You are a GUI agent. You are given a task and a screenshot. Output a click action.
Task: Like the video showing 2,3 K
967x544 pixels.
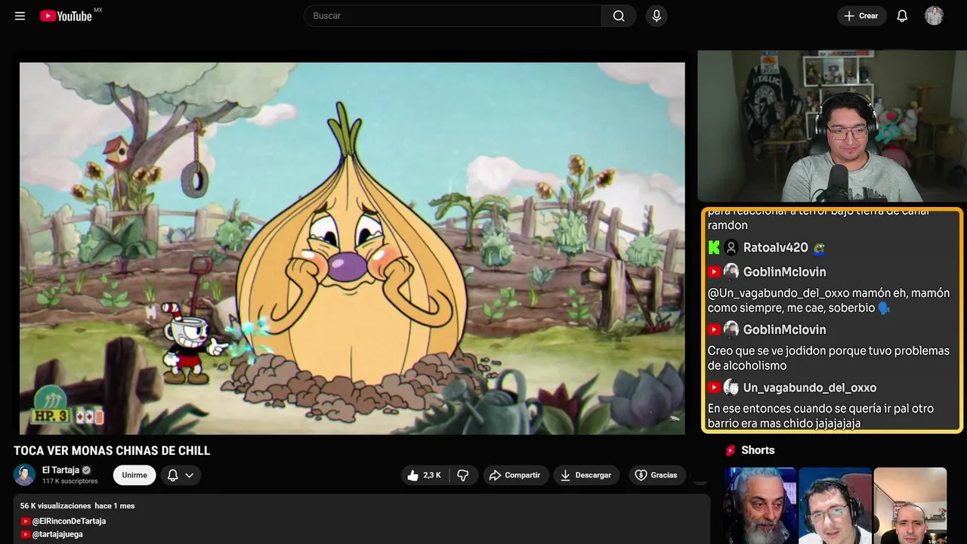coord(425,475)
